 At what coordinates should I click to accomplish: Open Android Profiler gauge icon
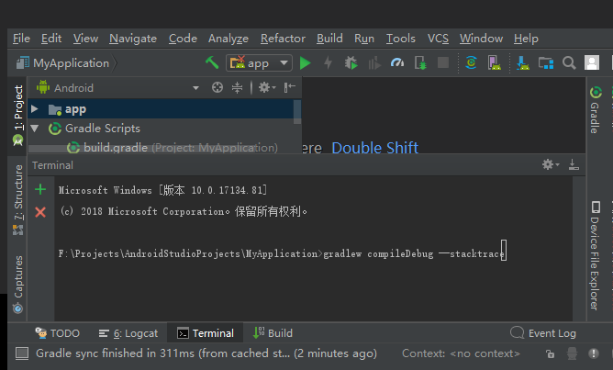pos(397,62)
